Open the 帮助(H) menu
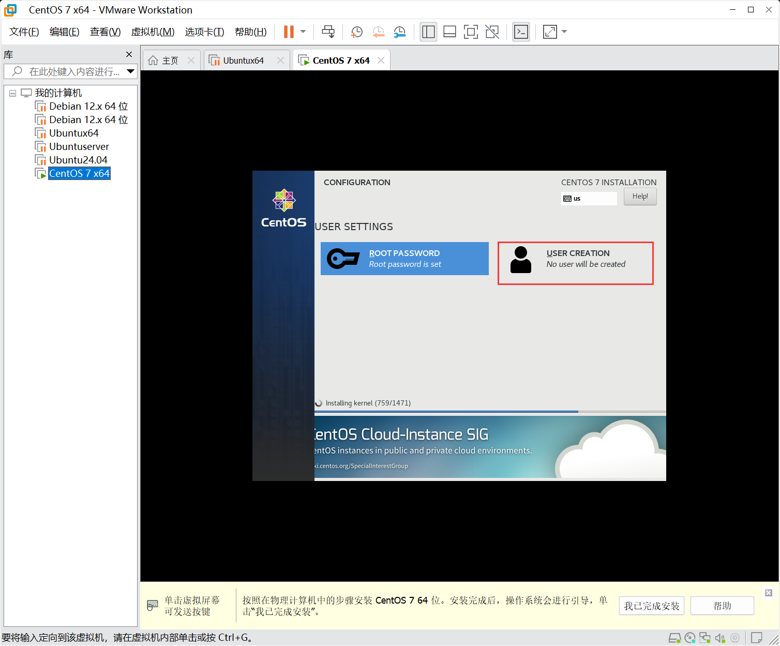The image size is (780, 646). [x=251, y=32]
